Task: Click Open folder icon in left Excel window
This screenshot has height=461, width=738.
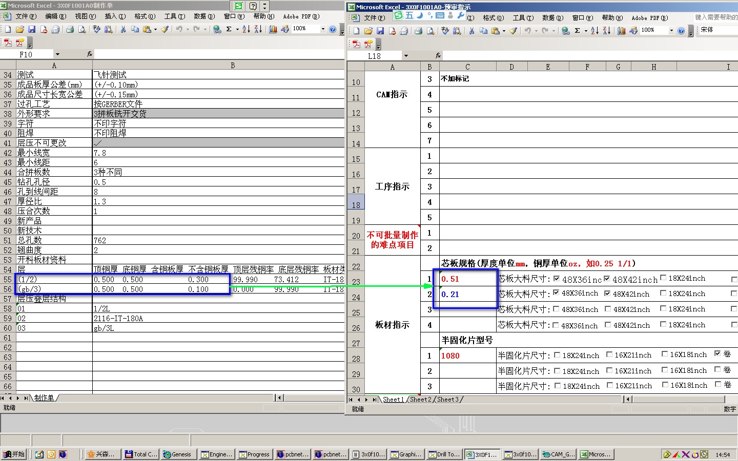Action: click(x=19, y=29)
